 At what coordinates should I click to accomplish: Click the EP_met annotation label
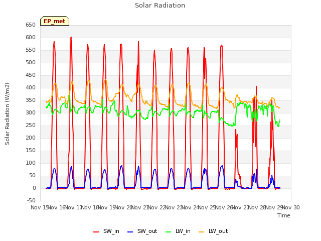tap(55, 21)
